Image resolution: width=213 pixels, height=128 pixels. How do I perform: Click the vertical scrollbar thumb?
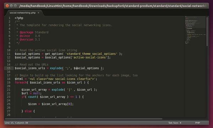[207, 32]
